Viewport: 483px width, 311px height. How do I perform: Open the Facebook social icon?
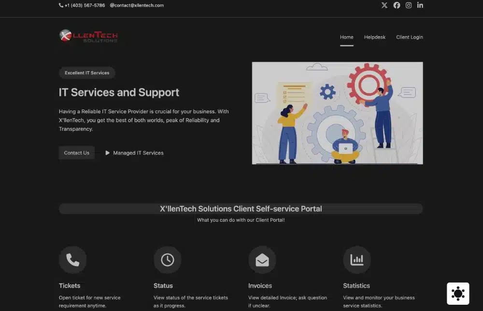[x=397, y=5]
